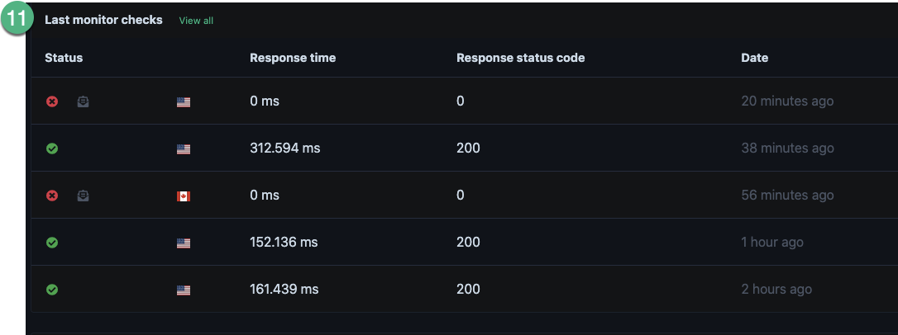This screenshot has height=335, width=898.
Task: Open the envelope icon in the Canada row
Action: 83,196
